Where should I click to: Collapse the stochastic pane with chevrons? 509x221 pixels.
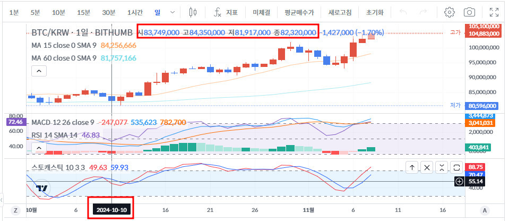tap(442, 167)
